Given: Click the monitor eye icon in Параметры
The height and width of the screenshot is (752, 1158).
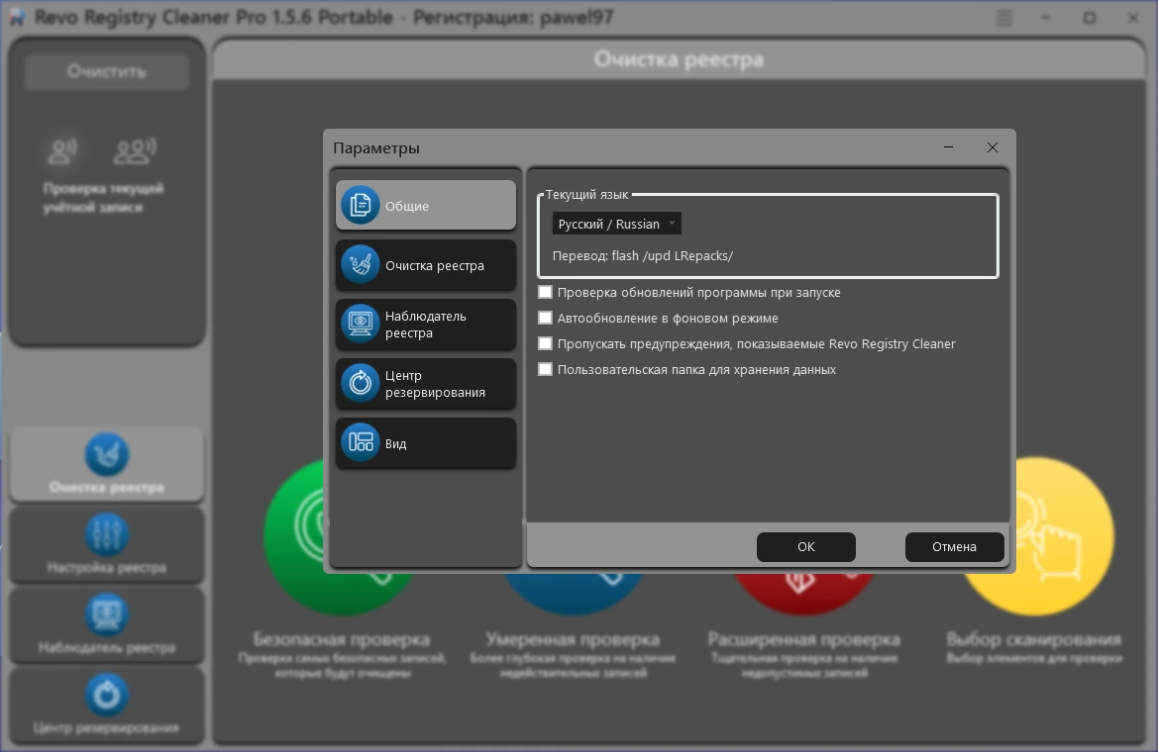Looking at the screenshot, I should click(361, 324).
